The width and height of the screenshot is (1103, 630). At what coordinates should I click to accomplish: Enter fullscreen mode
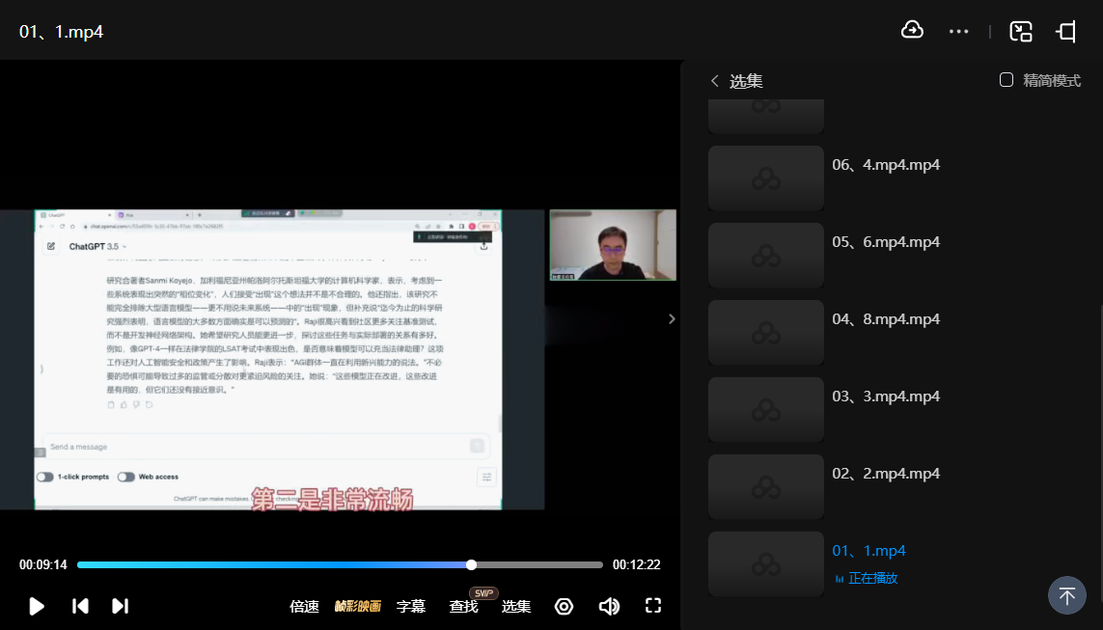click(653, 606)
